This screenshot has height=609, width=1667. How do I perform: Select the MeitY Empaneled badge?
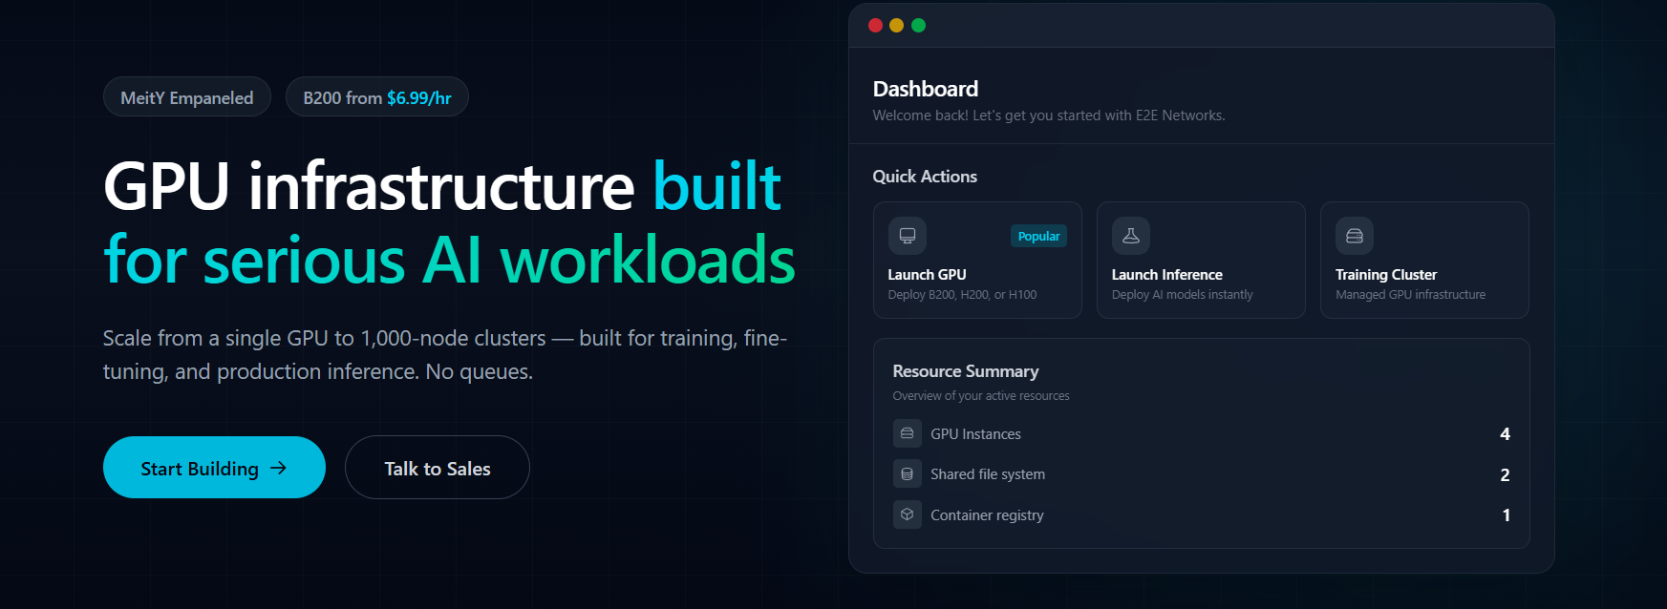(187, 96)
